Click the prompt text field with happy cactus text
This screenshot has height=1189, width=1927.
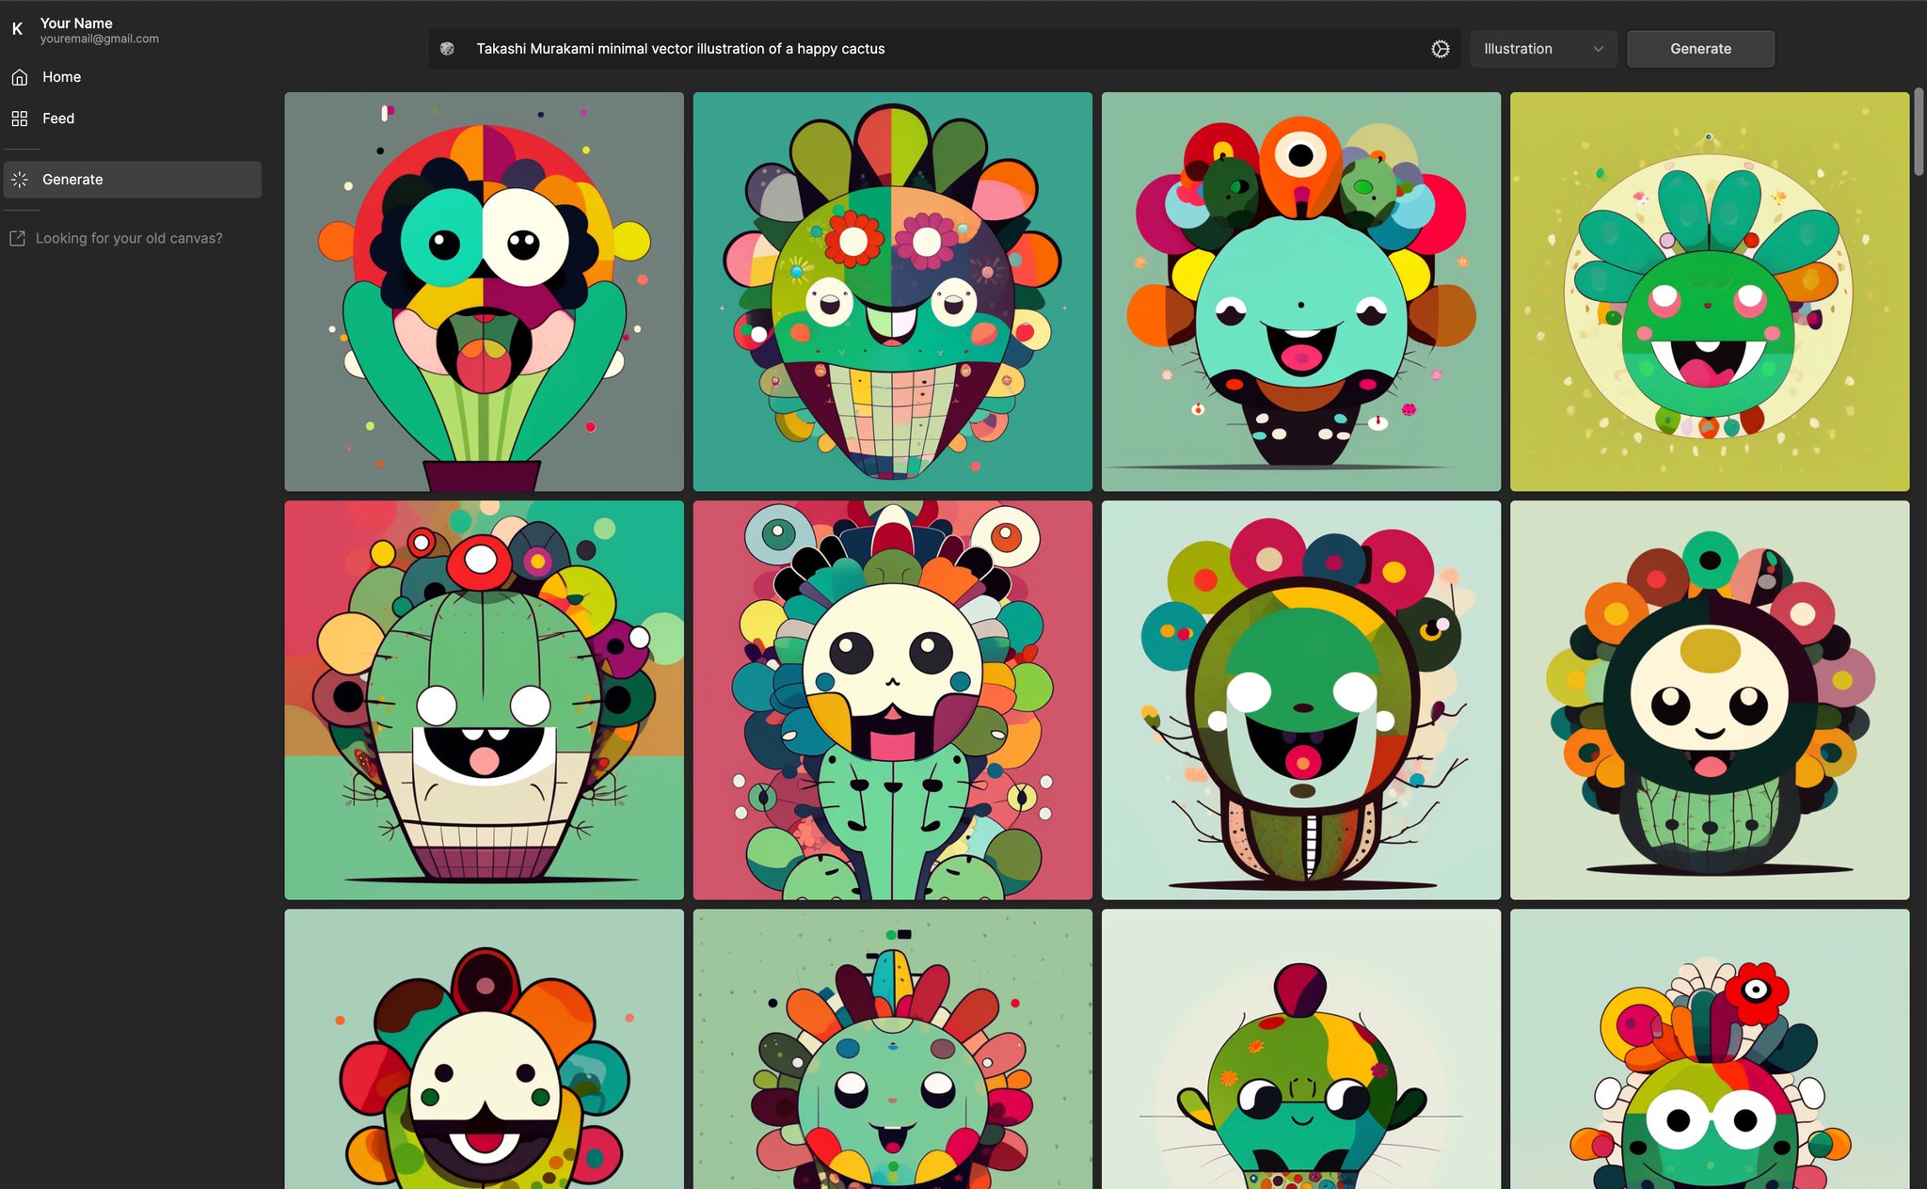click(x=946, y=49)
